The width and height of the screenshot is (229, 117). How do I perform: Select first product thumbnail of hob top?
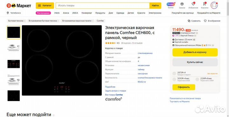14,33
